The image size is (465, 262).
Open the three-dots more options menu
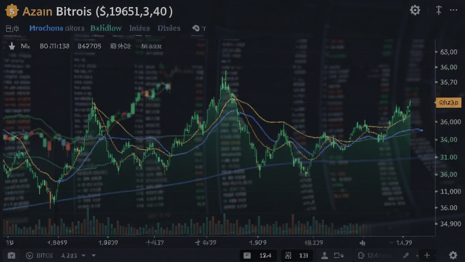(x=454, y=10)
